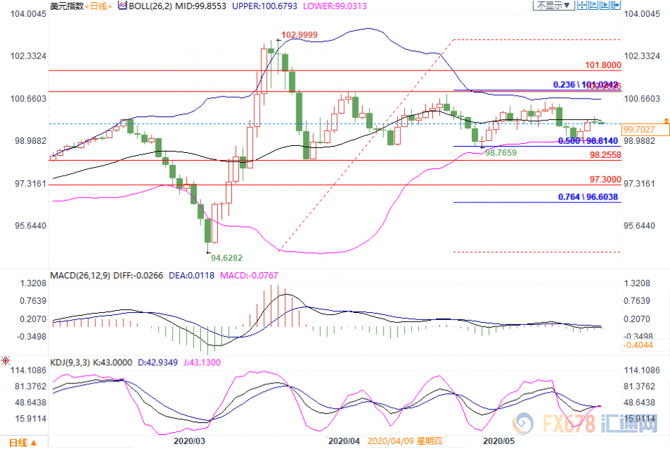
Task: Click the current price tag 99.7027
Action: pyautogui.click(x=640, y=130)
